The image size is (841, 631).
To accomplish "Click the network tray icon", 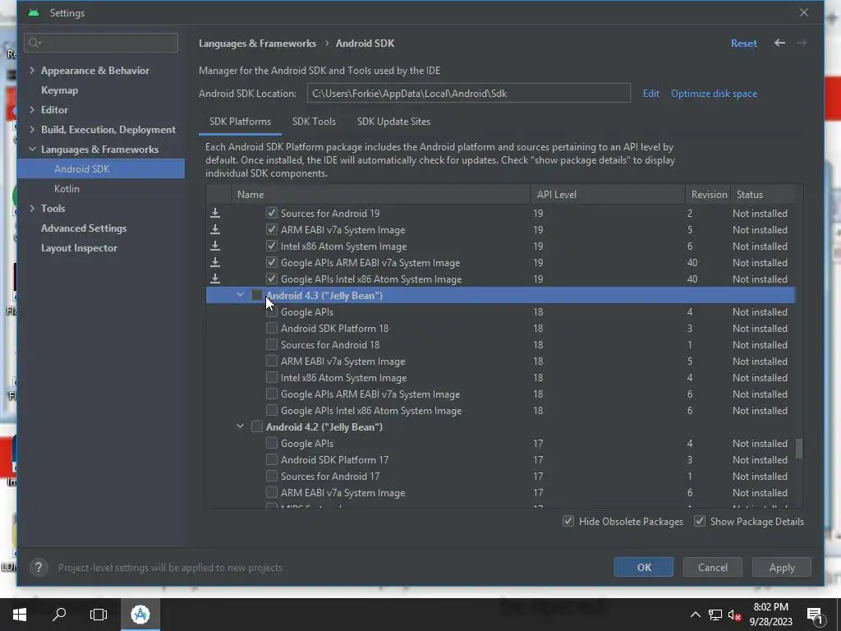I will pos(715,615).
